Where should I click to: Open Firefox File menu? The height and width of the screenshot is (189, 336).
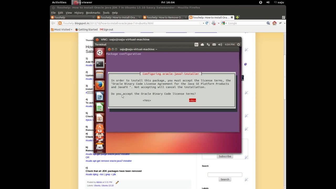pos(53,13)
